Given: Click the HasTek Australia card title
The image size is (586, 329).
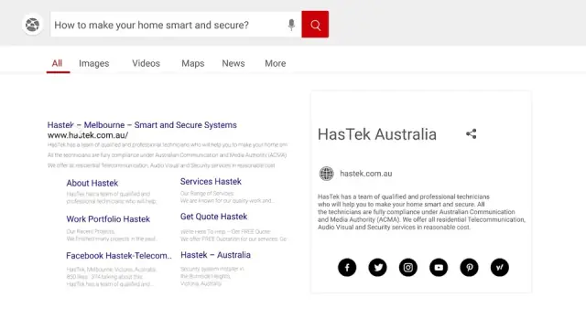Looking at the screenshot, I should pyautogui.click(x=377, y=134).
